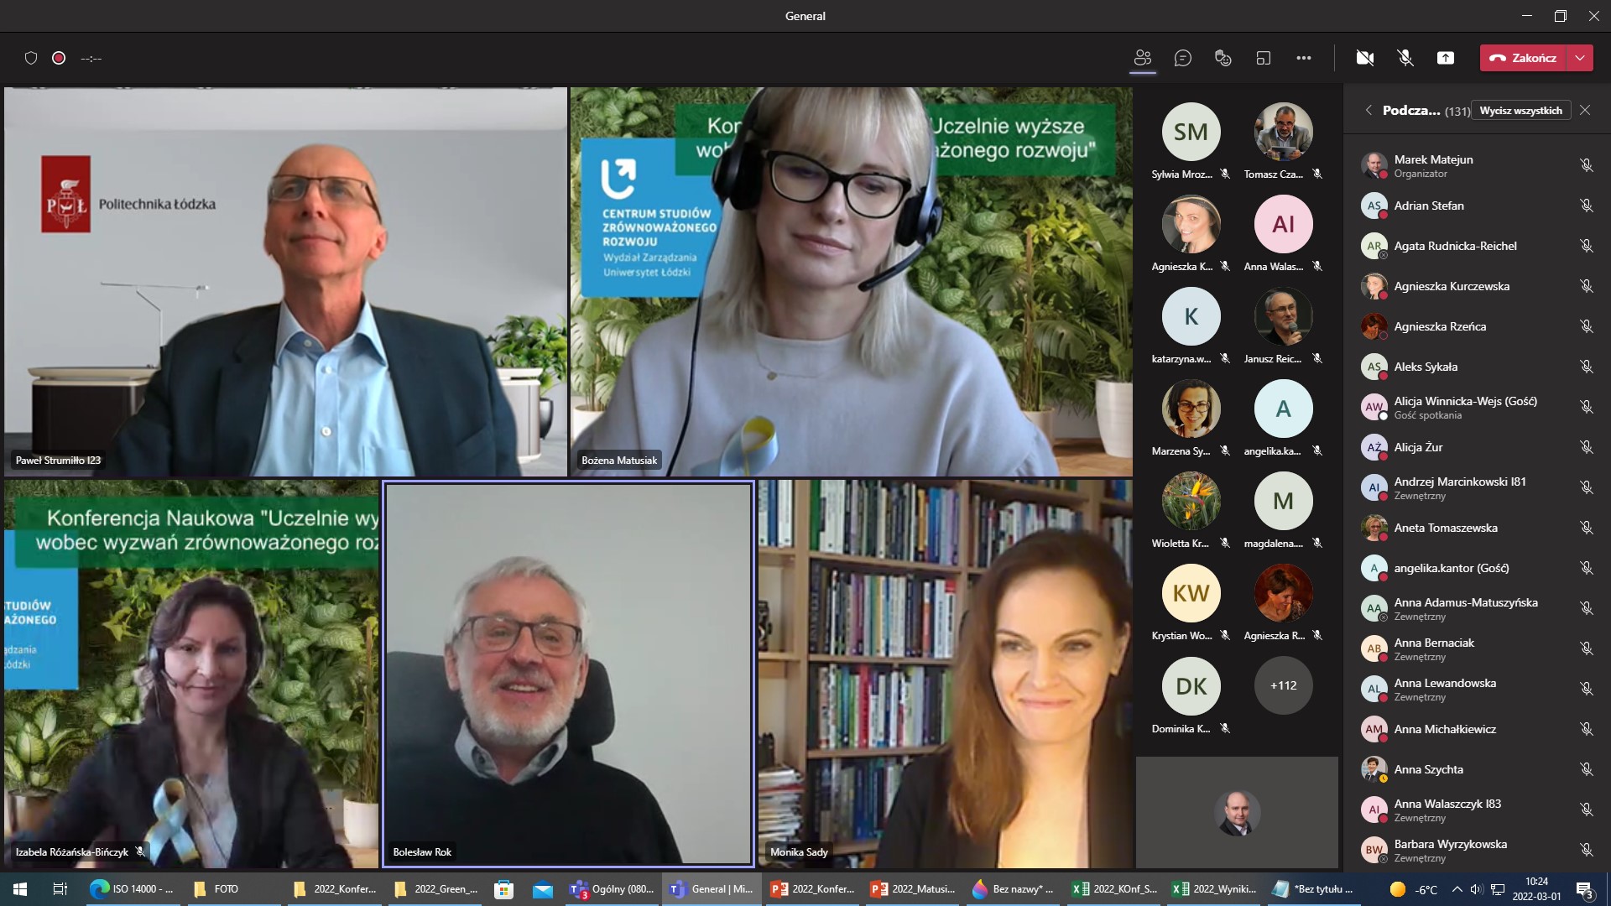This screenshot has width=1611, height=906.
Task: Click the share content icon
Action: (1445, 58)
